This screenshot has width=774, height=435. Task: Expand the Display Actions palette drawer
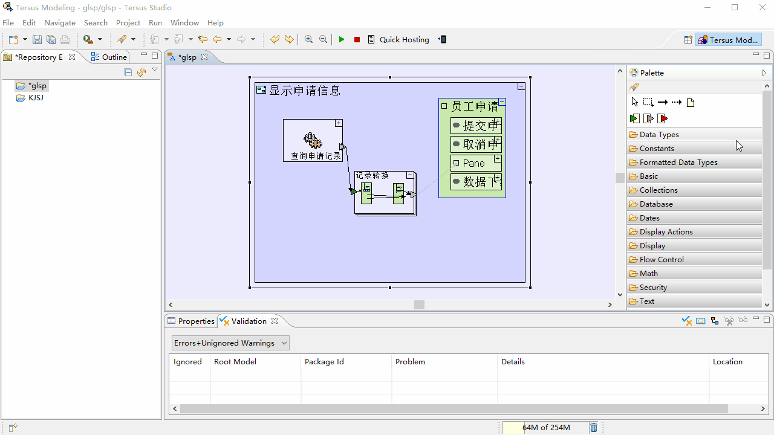[x=694, y=232]
